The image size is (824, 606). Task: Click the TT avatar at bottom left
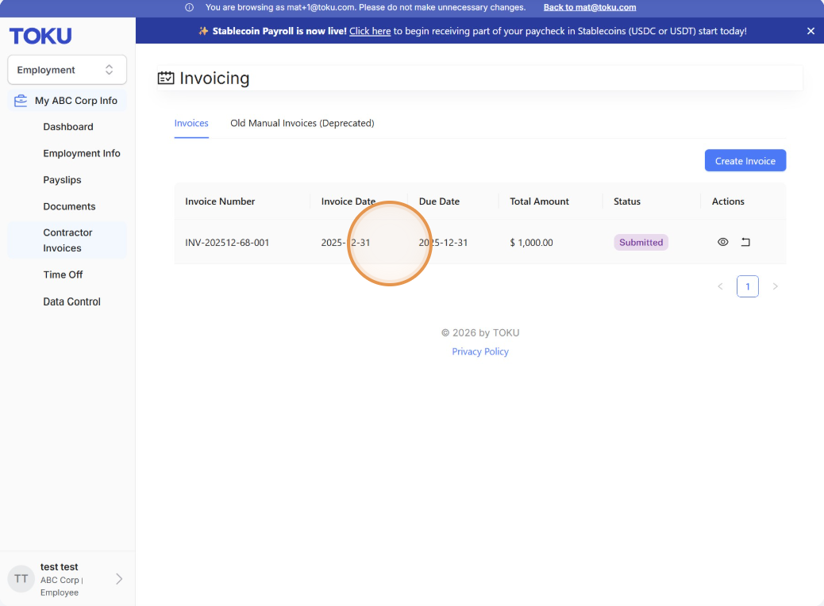point(21,579)
